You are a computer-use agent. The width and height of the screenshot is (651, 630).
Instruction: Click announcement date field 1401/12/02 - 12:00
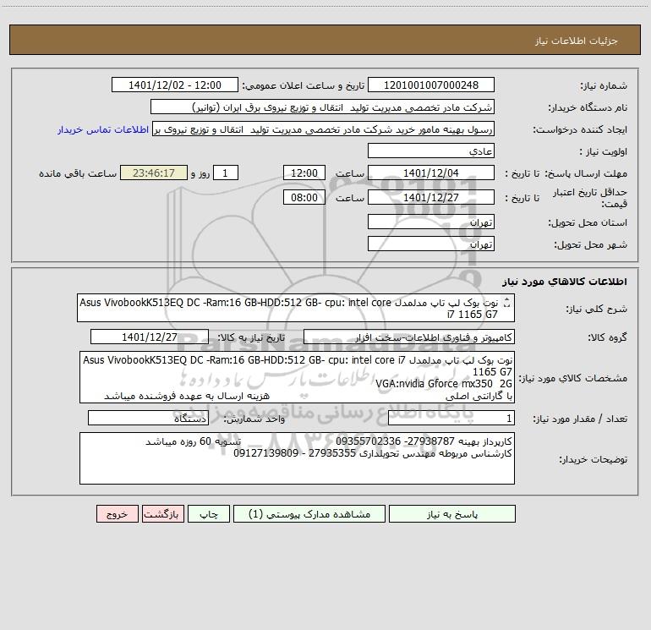[x=175, y=85]
